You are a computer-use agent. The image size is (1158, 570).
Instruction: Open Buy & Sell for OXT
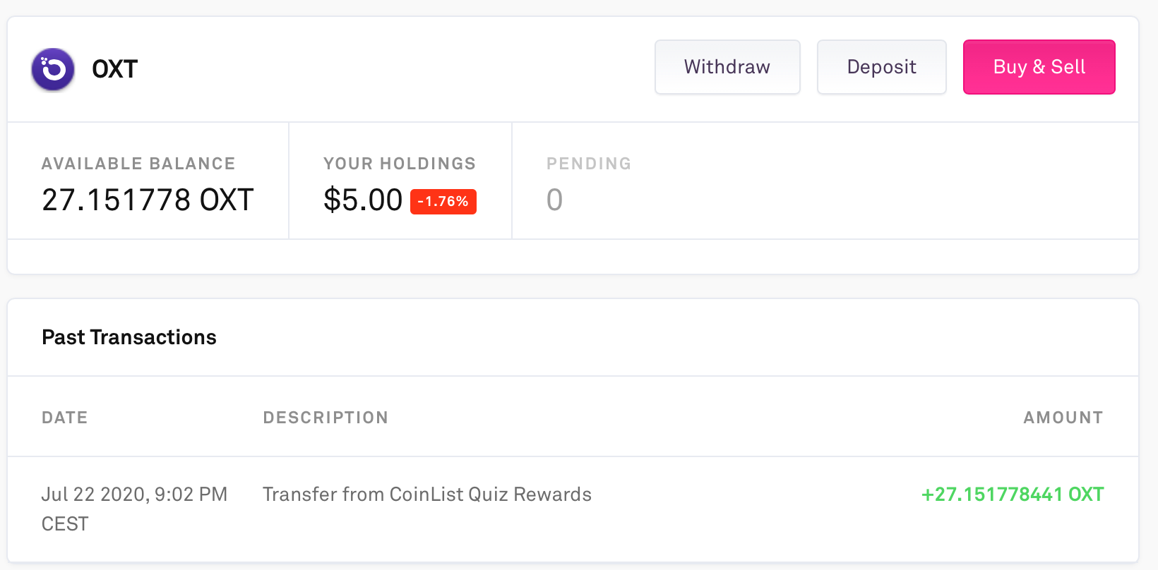[1039, 67]
